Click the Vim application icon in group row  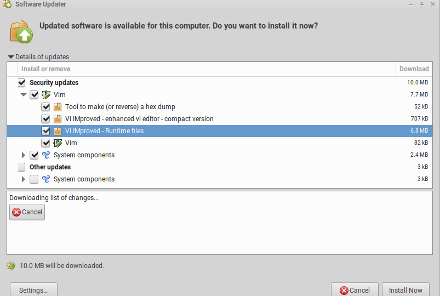[x=46, y=95]
